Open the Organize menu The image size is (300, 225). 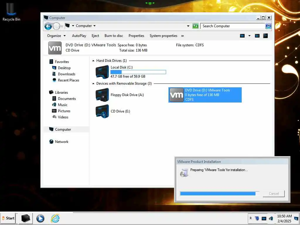tap(56, 36)
